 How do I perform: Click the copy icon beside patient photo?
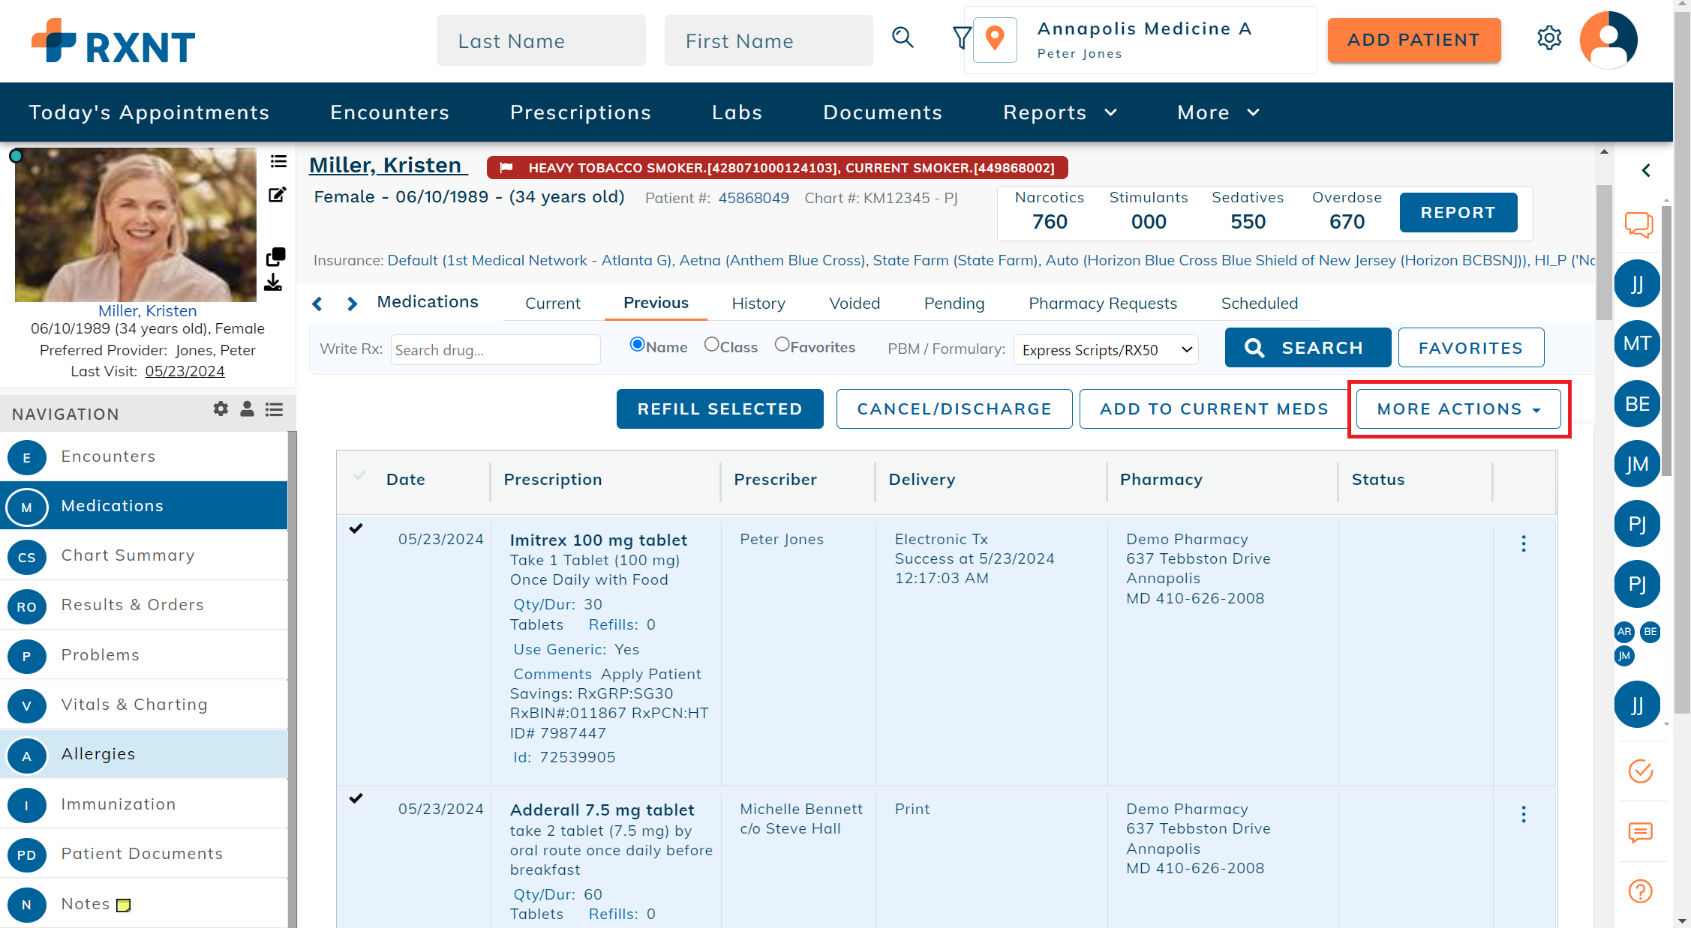[275, 257]
